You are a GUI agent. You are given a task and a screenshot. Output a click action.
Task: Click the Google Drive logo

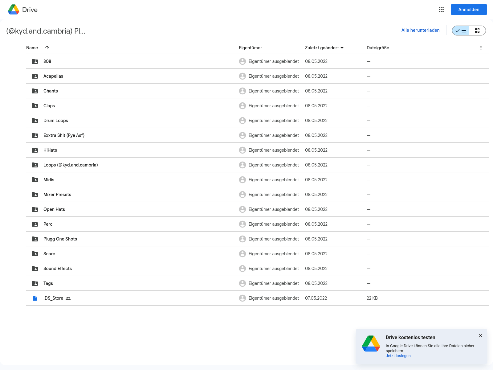pyautogui.click(x=14, y=10)
